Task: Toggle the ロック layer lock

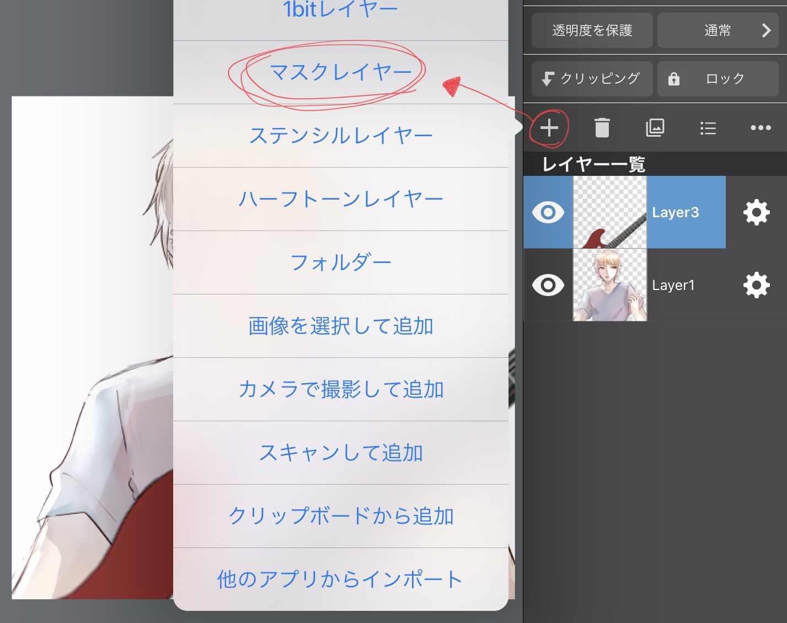Action: point(718,79)
